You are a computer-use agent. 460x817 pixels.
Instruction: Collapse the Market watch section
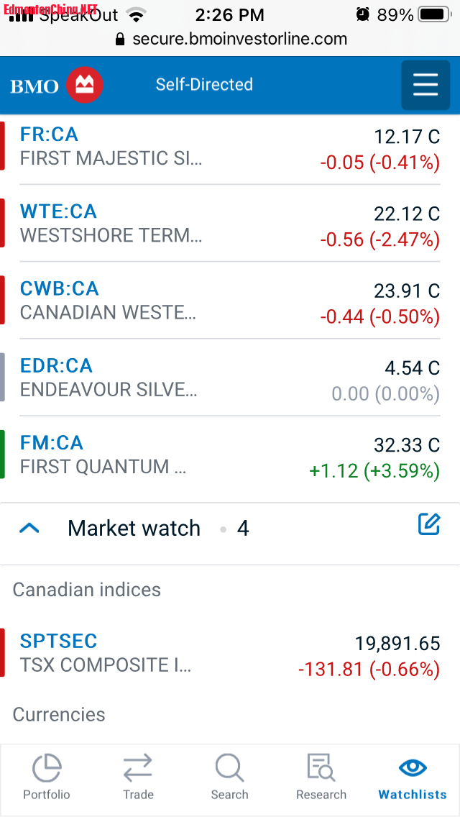click(29, 529)
